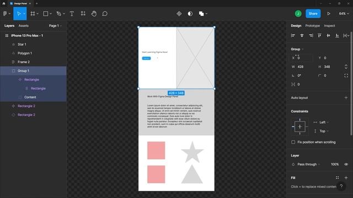This screenshot has height=198, width=353.
Task: Switch to the Assets tab
Action: coord(23,26)
